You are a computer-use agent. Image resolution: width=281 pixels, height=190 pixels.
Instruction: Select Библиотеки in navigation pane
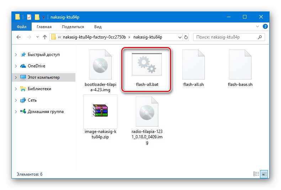click(x=39, y=89)
